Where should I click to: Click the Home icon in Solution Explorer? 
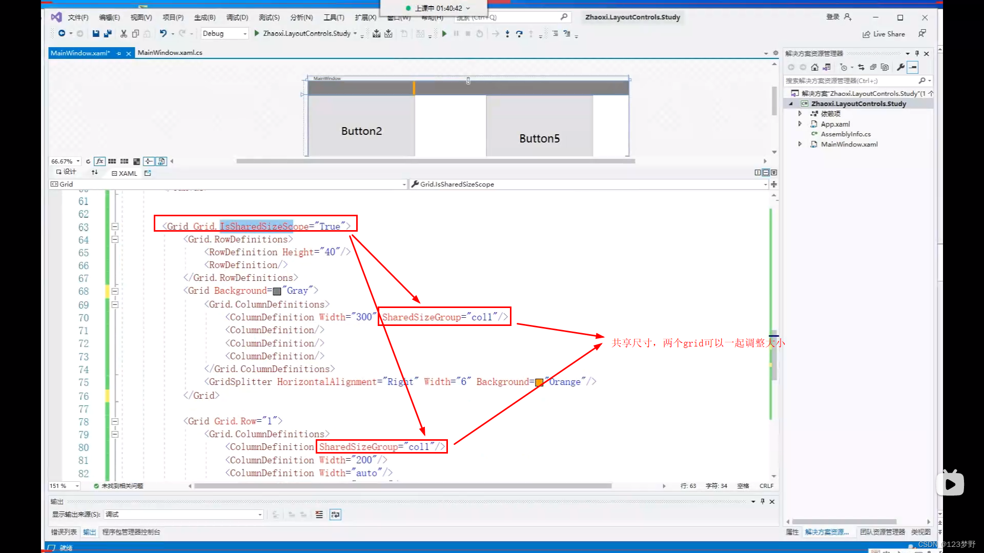pyautogui.click(x=815, y=67)
